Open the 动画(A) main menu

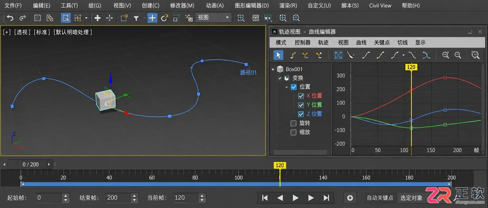click(215, 5)
